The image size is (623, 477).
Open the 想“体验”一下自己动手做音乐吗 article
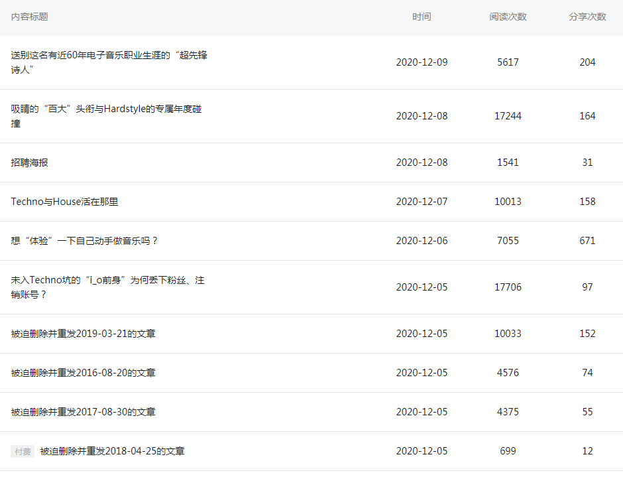84,241
